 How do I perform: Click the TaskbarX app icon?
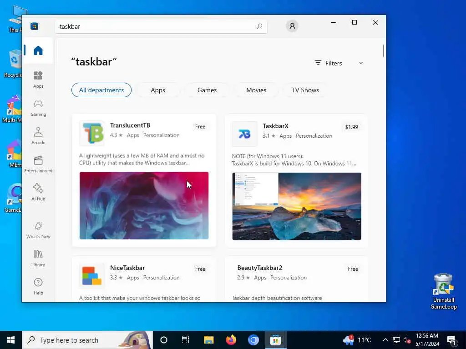click(244, 134)
